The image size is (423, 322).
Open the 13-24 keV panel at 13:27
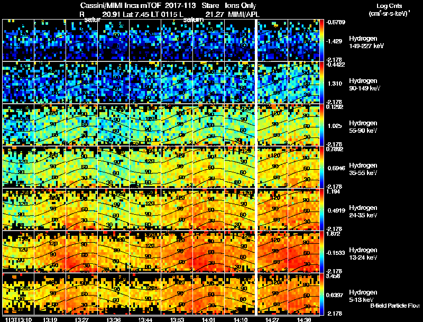[81, 252]
